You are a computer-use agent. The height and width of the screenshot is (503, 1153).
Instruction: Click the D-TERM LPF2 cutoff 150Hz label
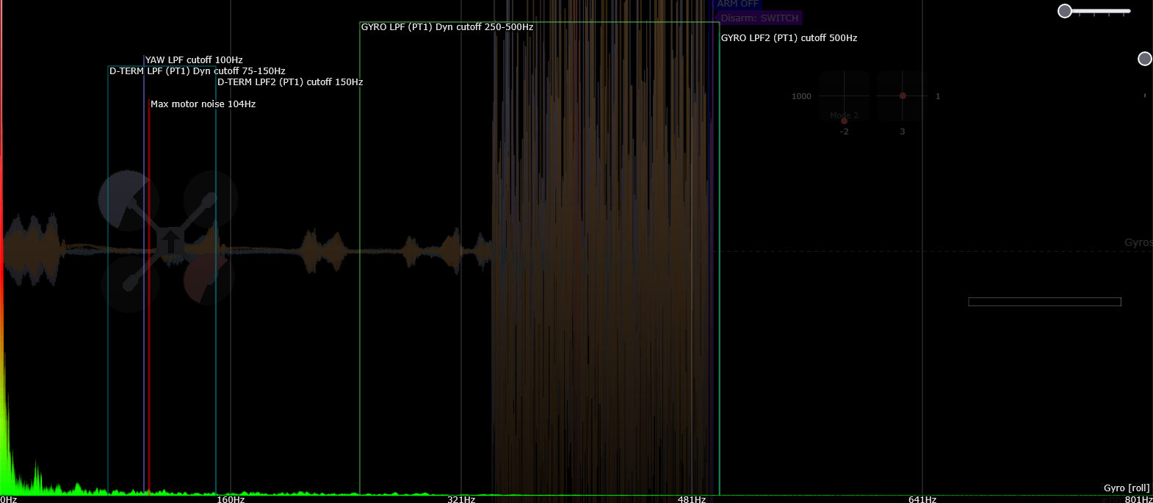290,82
